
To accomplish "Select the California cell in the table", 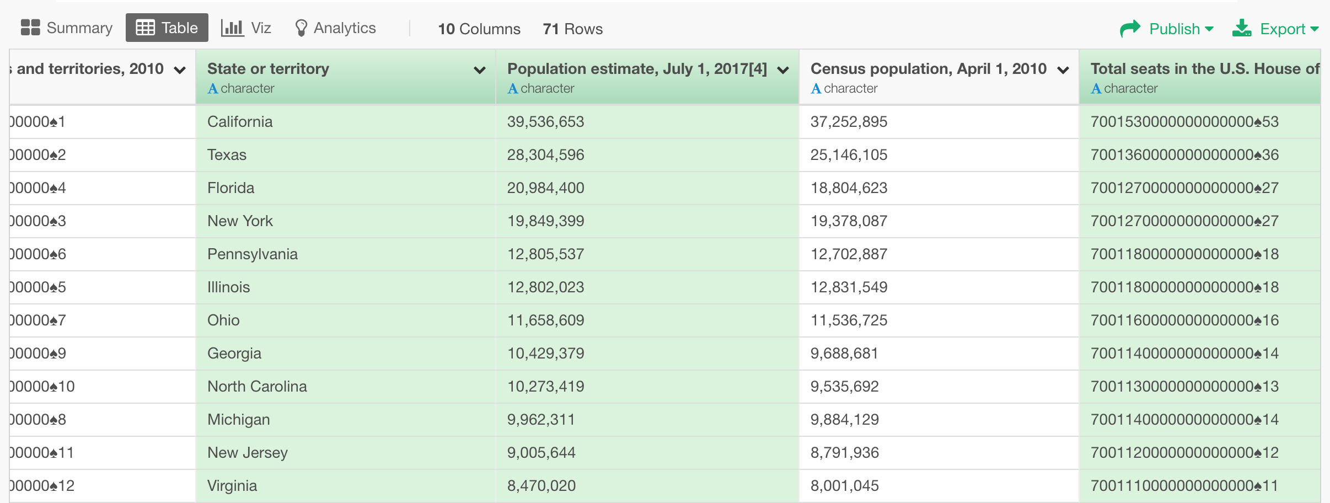I will point(239,121).
